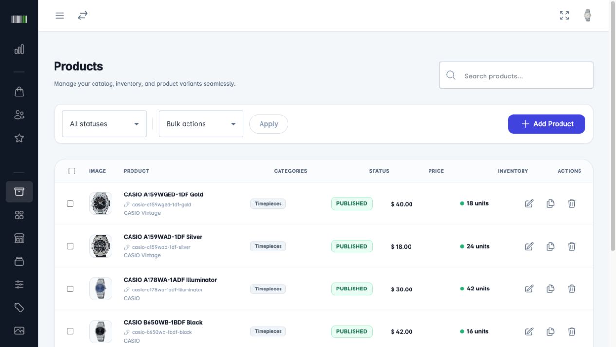616x347 pixels.
Task: Open the star reviews sidebar icon
Action: 19,138
